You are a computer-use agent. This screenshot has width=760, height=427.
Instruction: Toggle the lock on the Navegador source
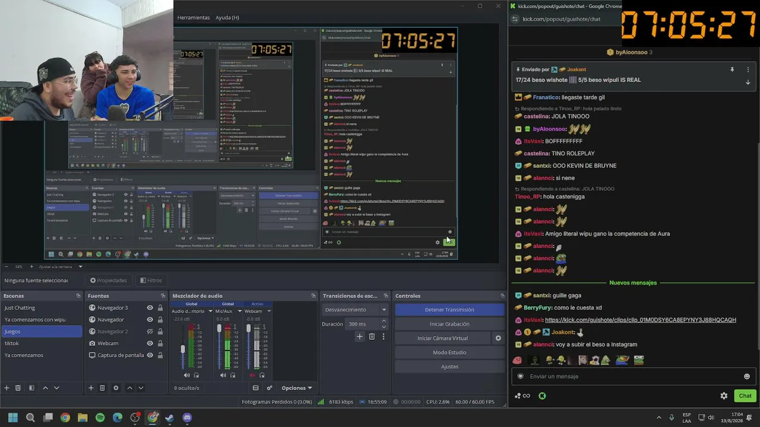pyautogui.click(x=160, y=320)
